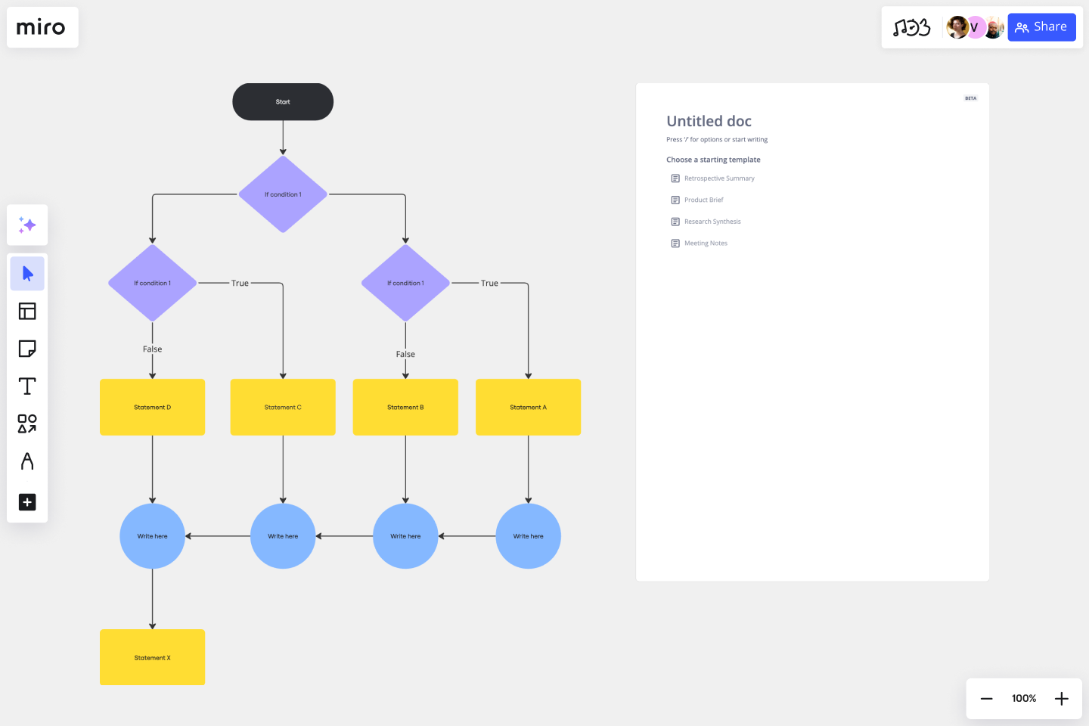Create a sticky note
This screenshot has height=726, width=1089.
[27, 349]
